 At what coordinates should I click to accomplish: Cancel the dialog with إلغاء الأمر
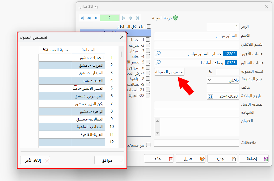(35, 160)
